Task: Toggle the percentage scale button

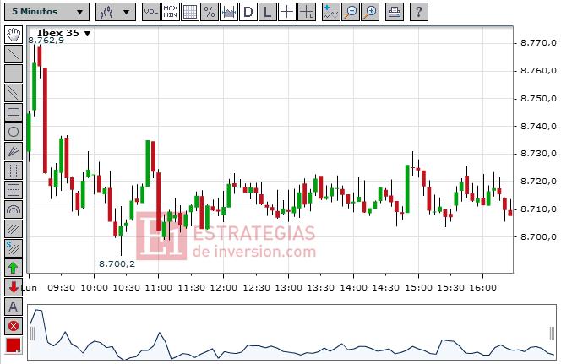Action: click(210, 12)
